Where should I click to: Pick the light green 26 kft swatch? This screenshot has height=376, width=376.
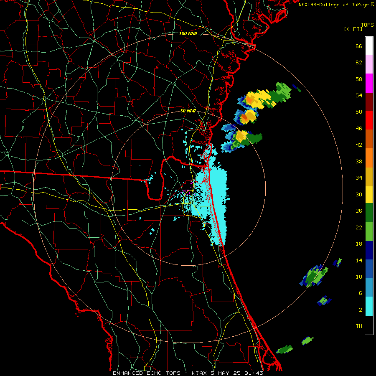(369, 231)
